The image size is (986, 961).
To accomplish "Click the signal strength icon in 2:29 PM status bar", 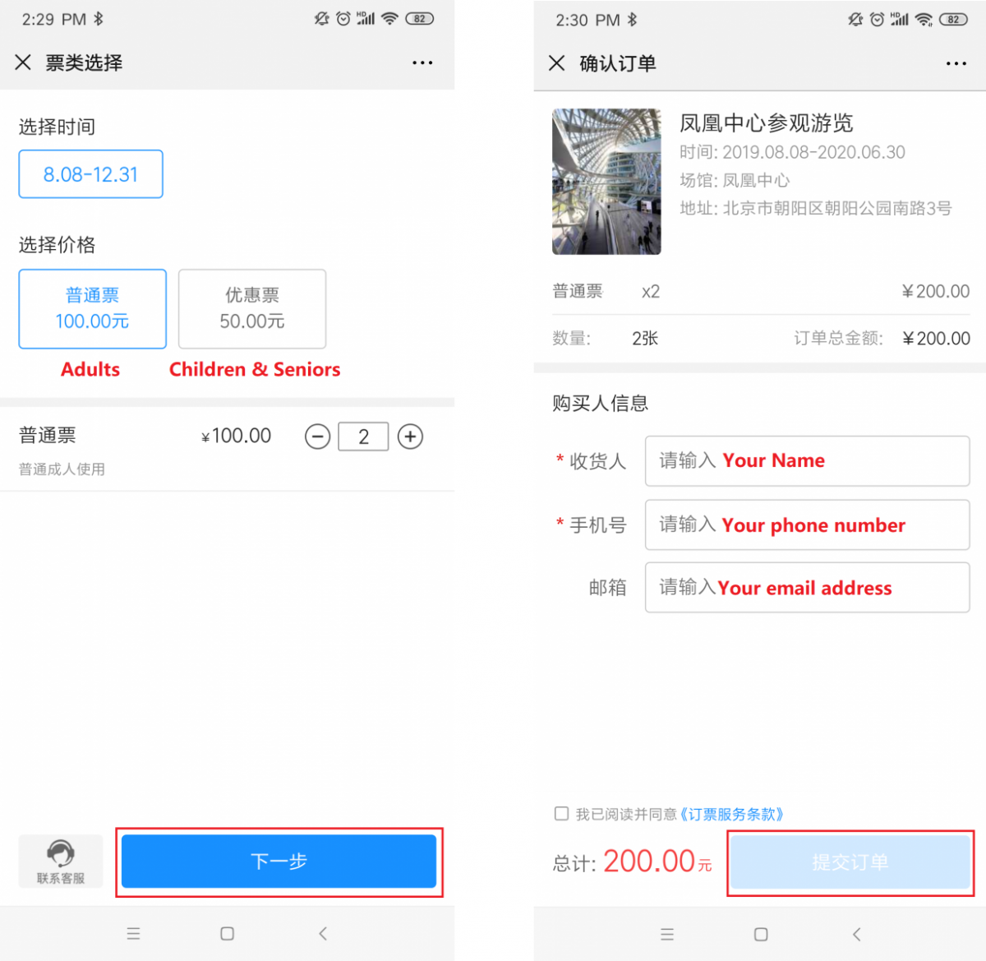I will pyautogui.click(x=366, y=19).
